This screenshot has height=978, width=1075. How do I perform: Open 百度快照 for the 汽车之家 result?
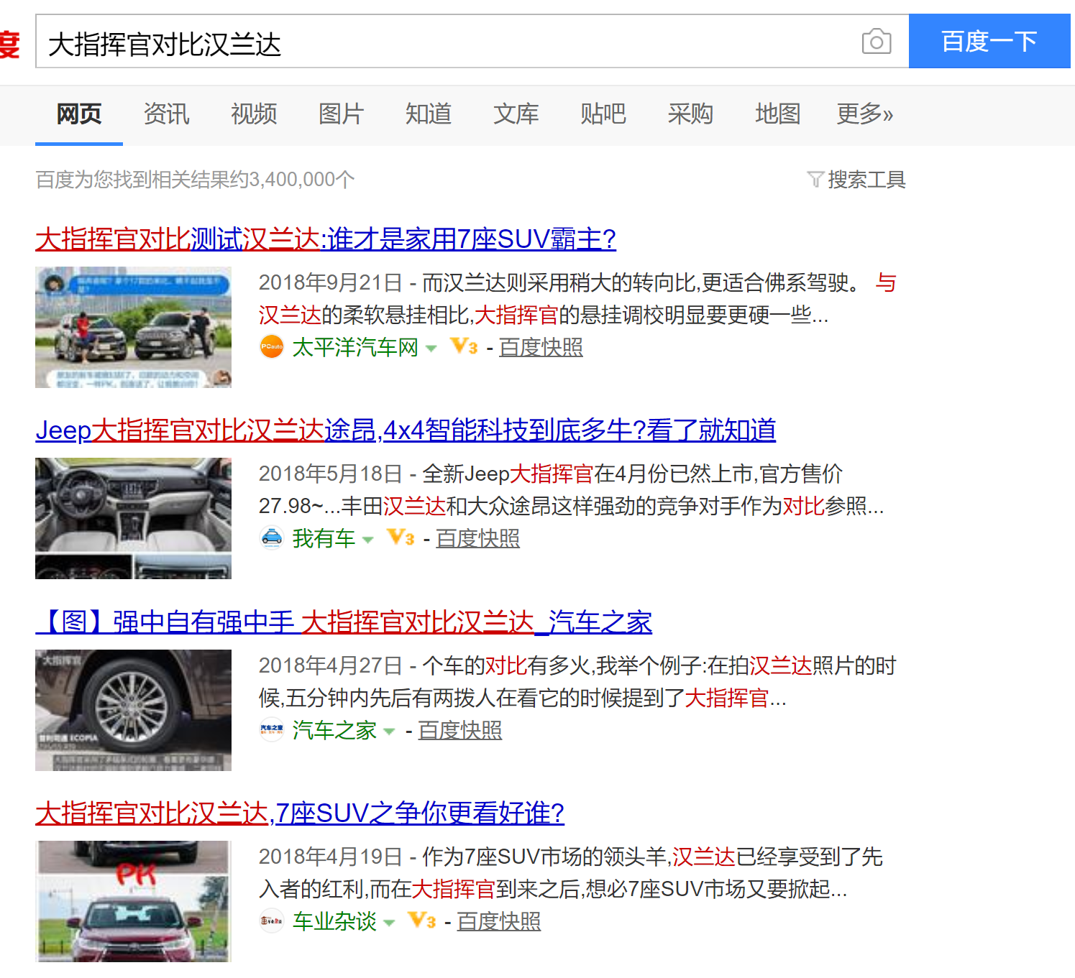pyautogui.click(x=460, y=730)
